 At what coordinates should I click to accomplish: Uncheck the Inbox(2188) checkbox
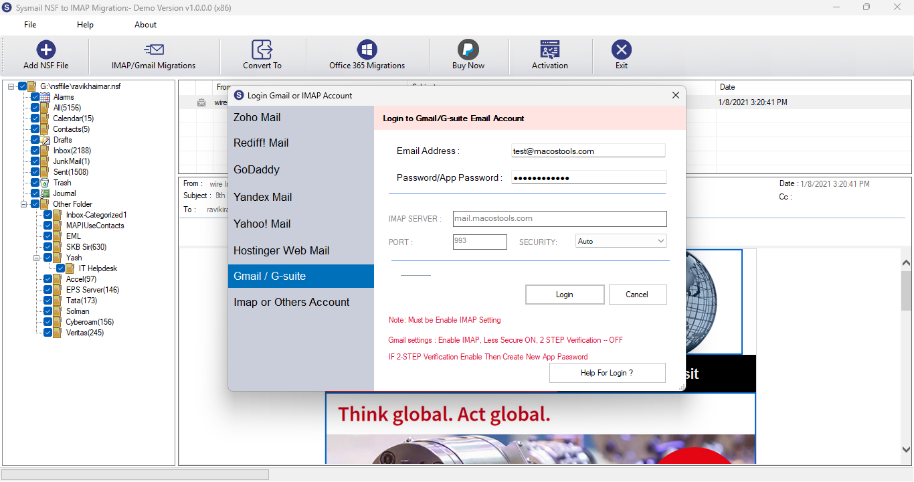click(35, 151)
